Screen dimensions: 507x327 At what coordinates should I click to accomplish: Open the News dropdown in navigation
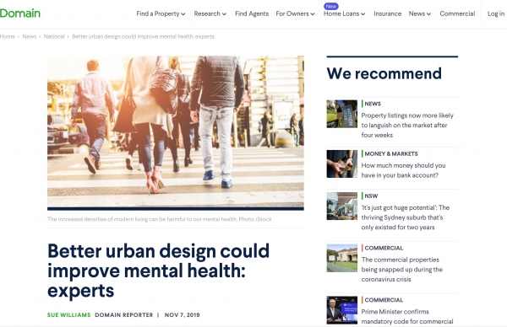click(x=420, y=13)
